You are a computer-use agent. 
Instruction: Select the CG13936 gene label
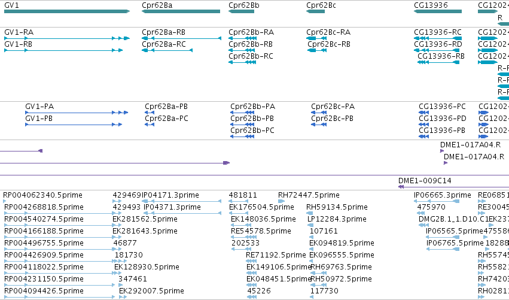coord(431,5)
